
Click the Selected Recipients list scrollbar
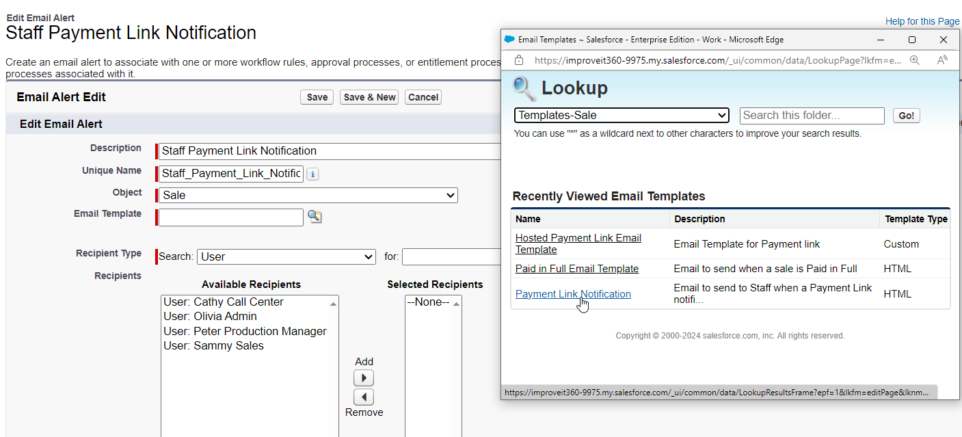pyautogui.click(x=457, y=366)
